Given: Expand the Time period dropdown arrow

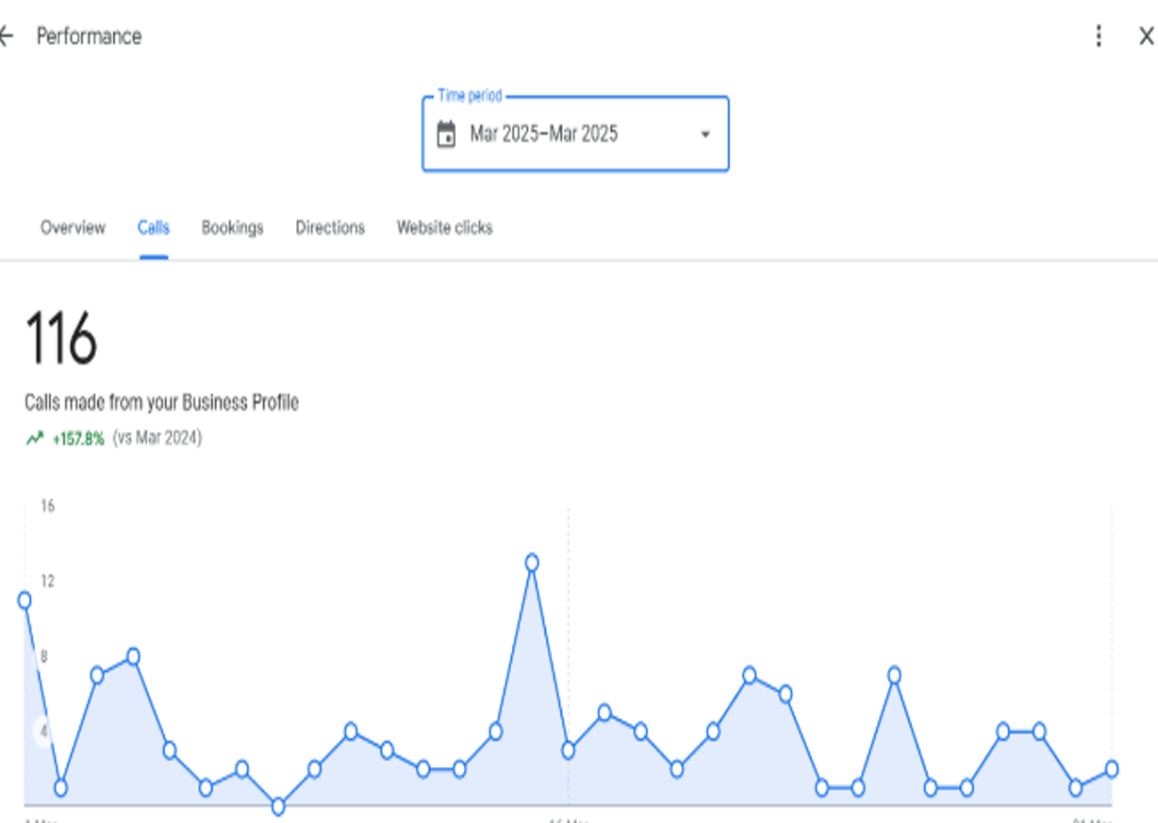Looking at the screenshot, I should pyautogui.click(x=705, y=134).
